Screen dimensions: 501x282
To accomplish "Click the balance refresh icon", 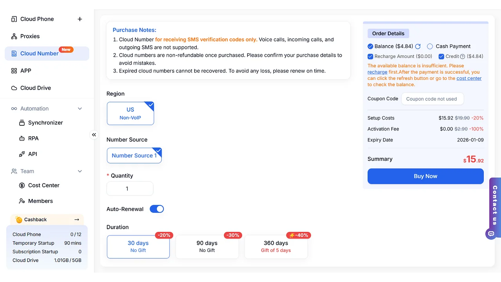I will pyautogui.click(x=418, y=46).
